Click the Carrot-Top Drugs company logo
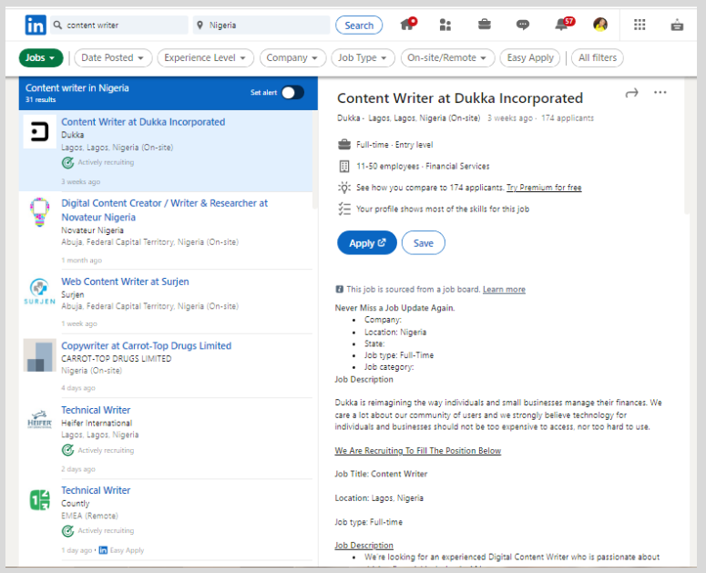Screen dimensions: 706x573 tap(39, 355)
